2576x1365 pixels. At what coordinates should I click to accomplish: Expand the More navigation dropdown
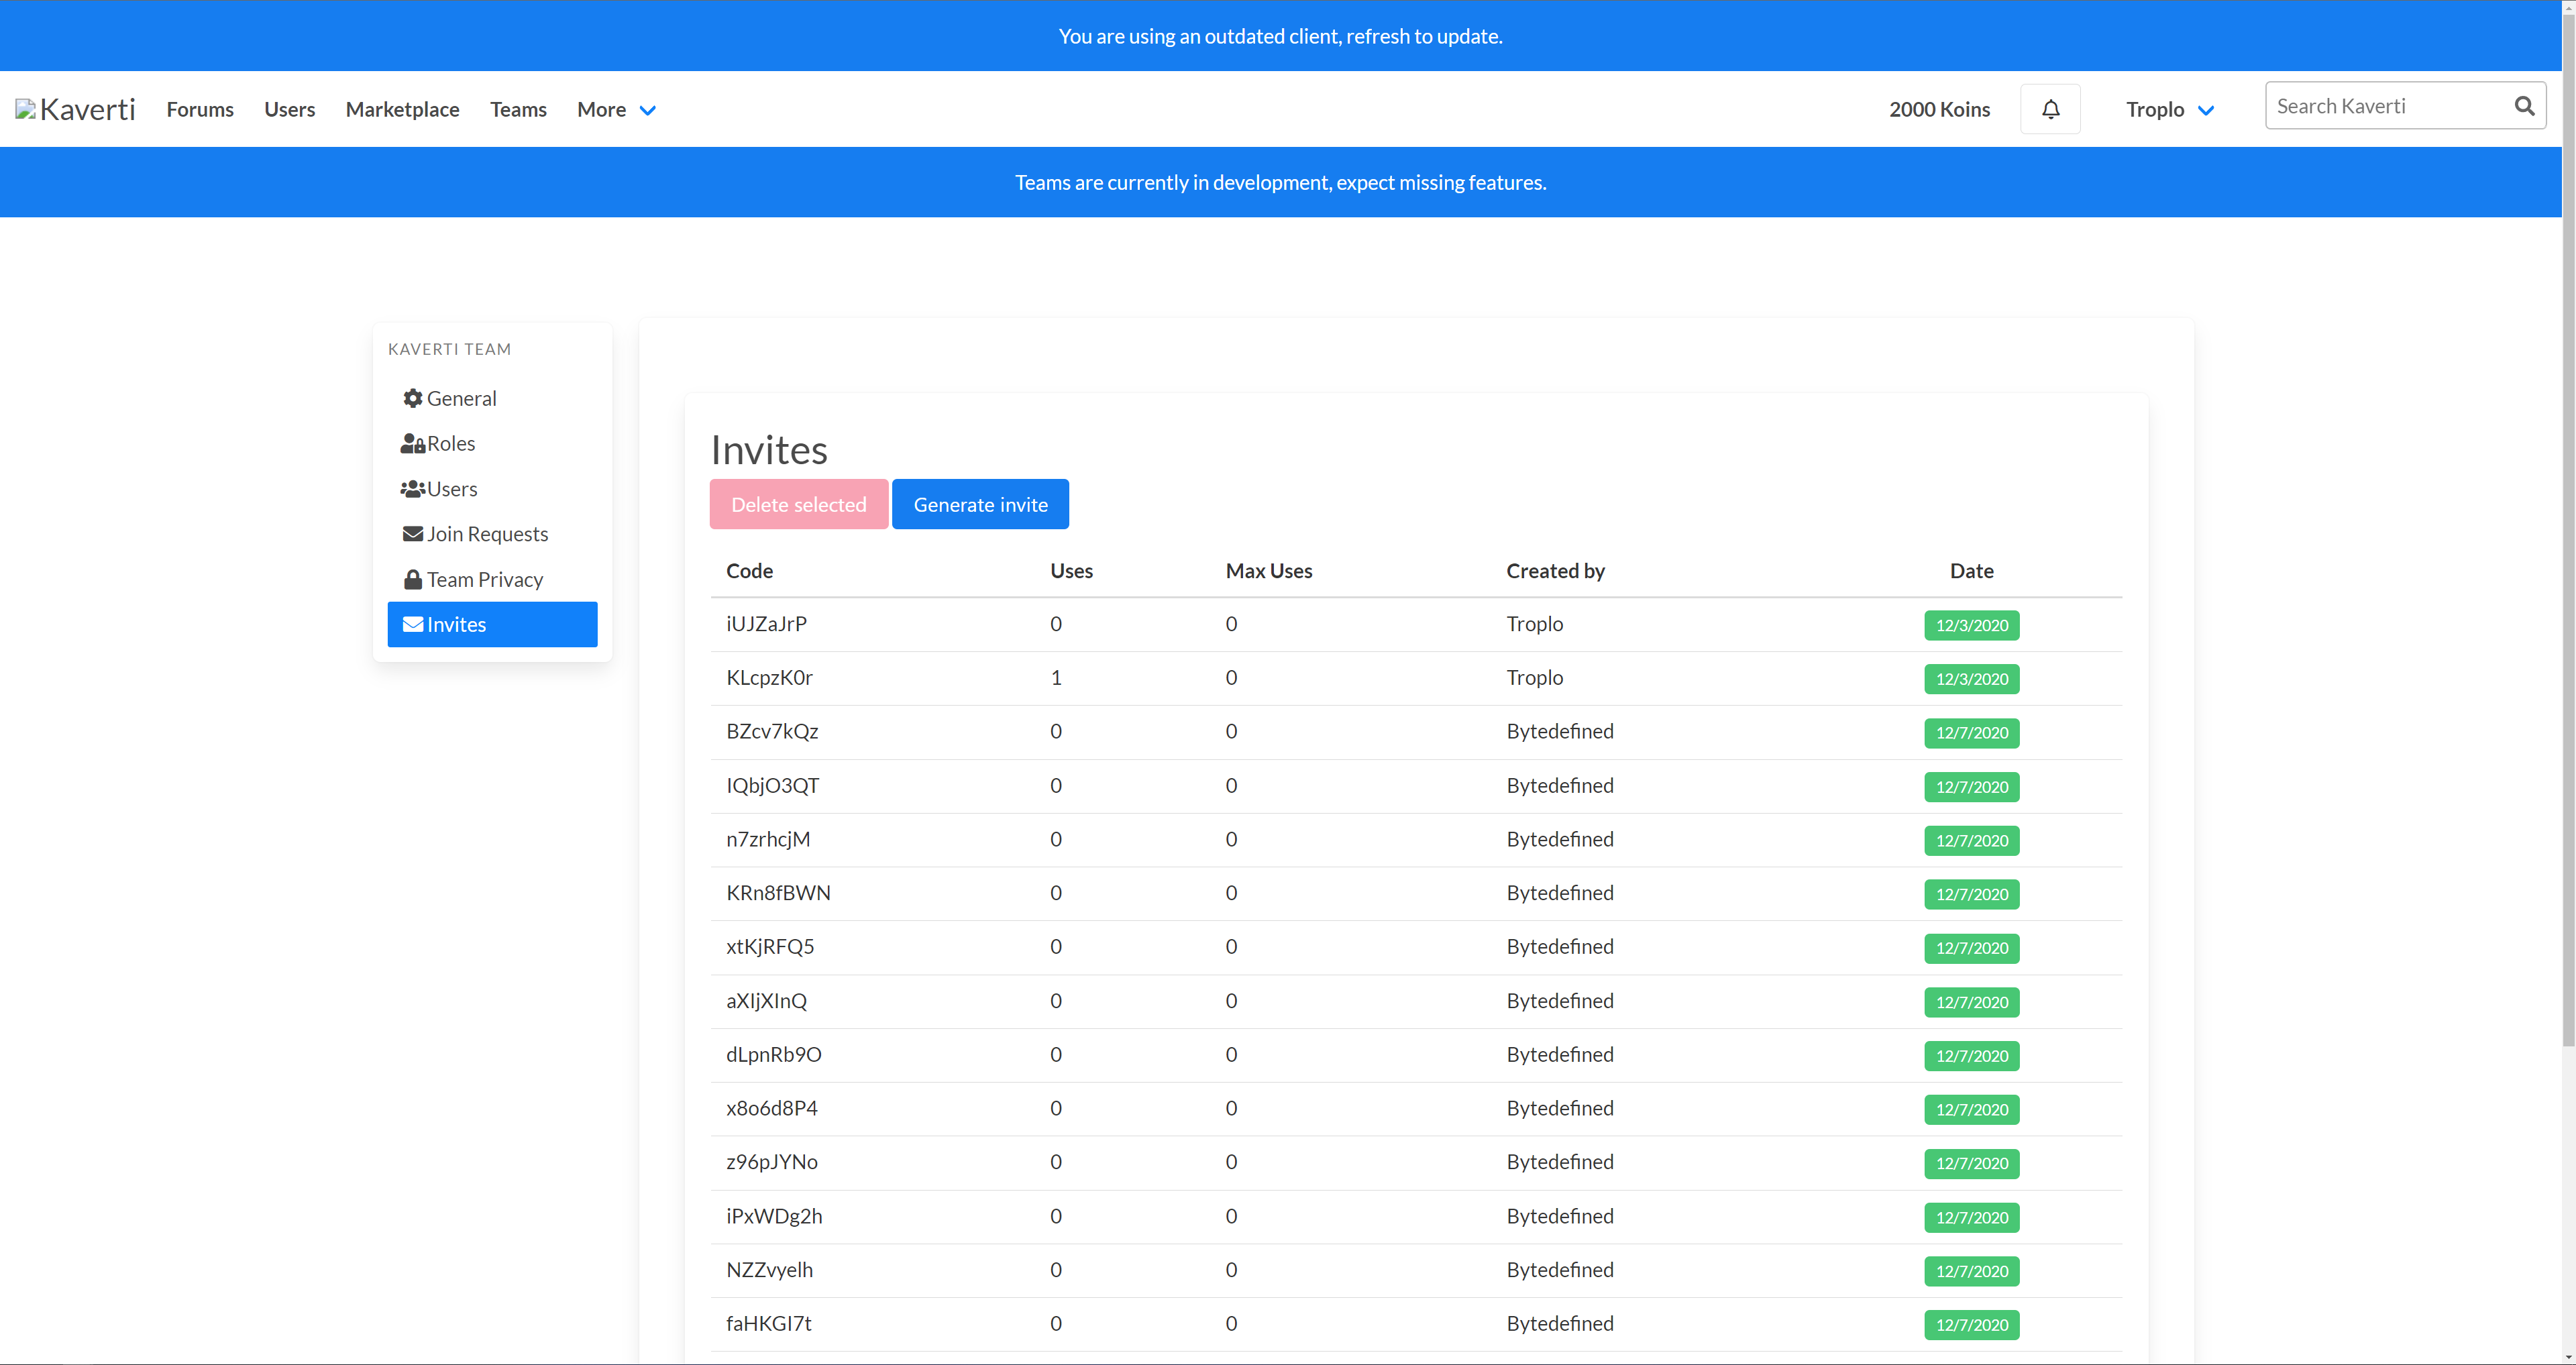(x=616, y=109)
